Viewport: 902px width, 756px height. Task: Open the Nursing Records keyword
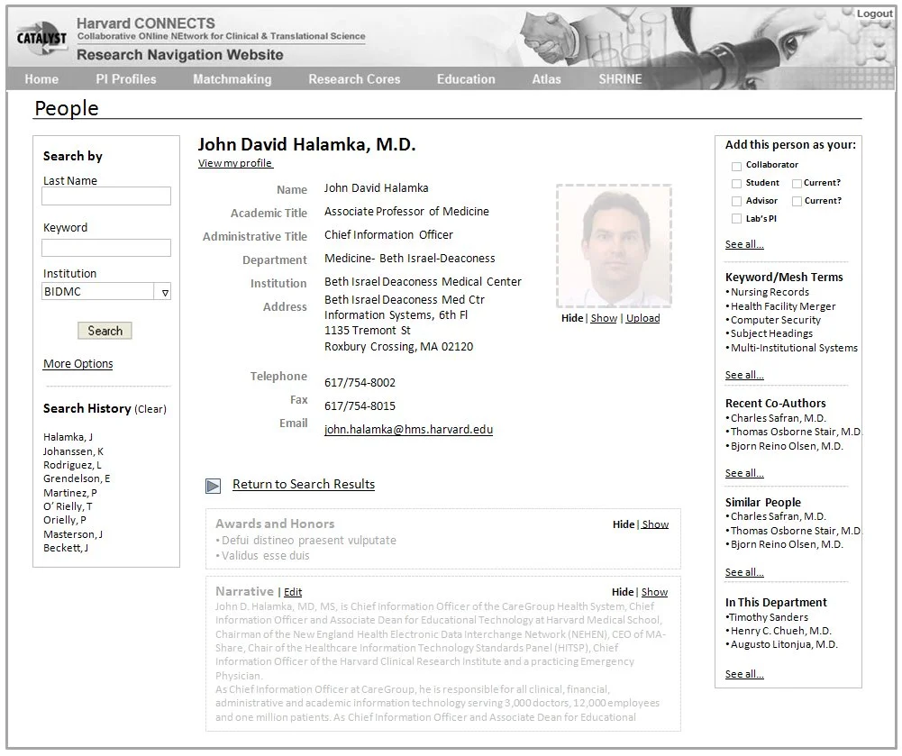click(x=770, y=292)
